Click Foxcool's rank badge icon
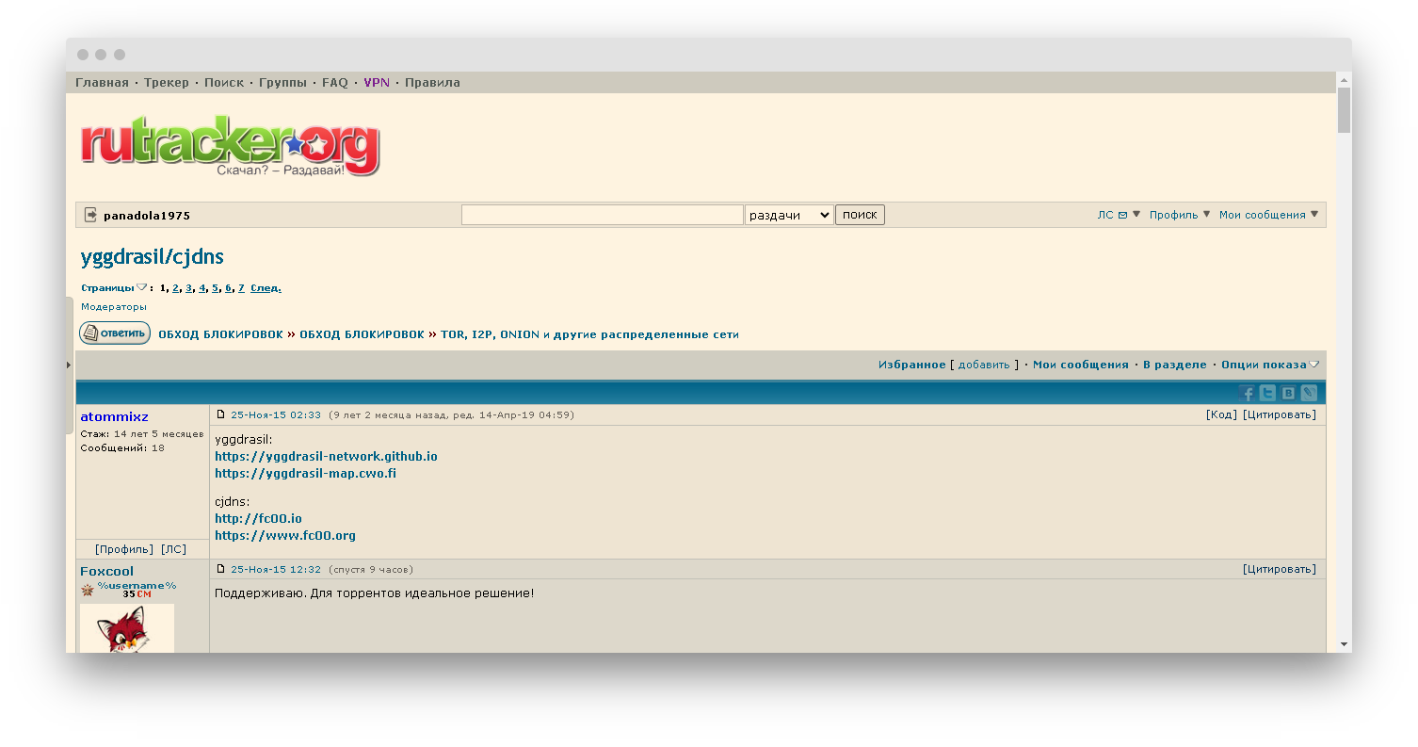The width and height of the screenshot is (1418, 747). [88, 590]
